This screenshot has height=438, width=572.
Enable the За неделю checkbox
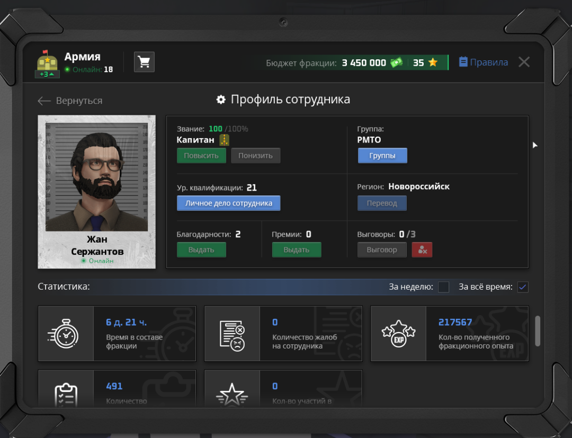443,287
